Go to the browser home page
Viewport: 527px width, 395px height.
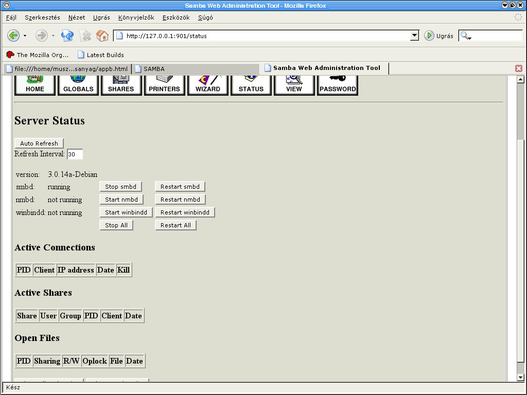pyautogui.click(x=102, y=35)
